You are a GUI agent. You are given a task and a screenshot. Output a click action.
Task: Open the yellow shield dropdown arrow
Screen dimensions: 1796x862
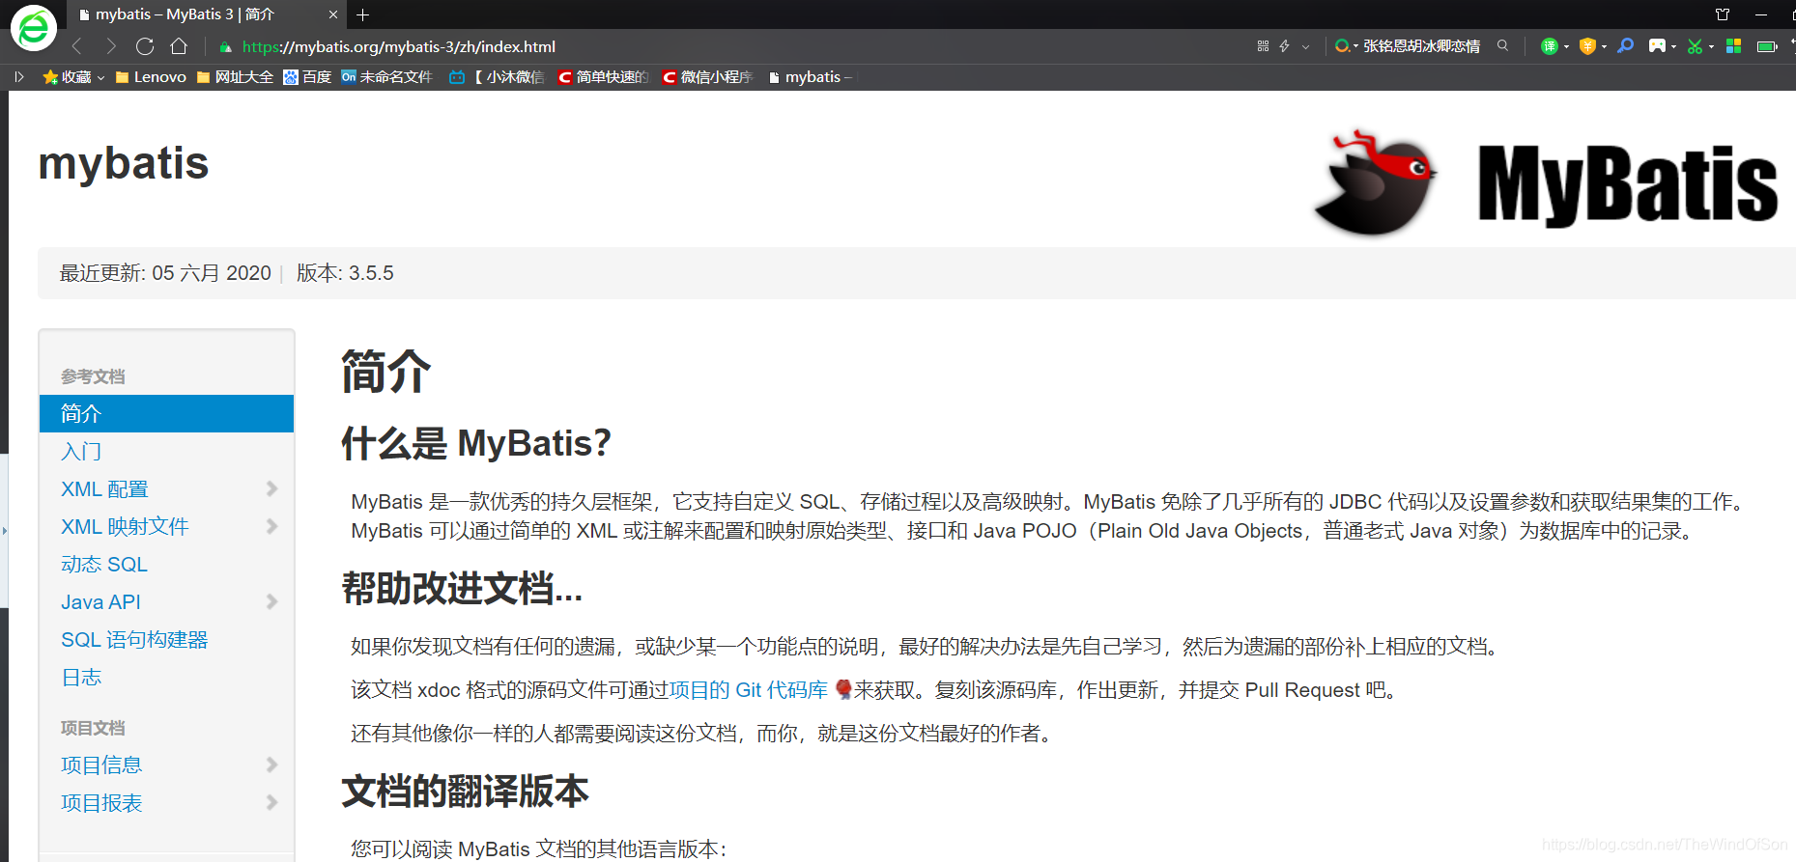point(1604,46)
